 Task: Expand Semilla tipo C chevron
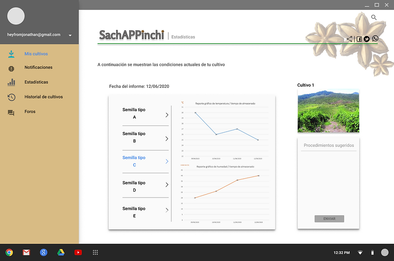167,162
